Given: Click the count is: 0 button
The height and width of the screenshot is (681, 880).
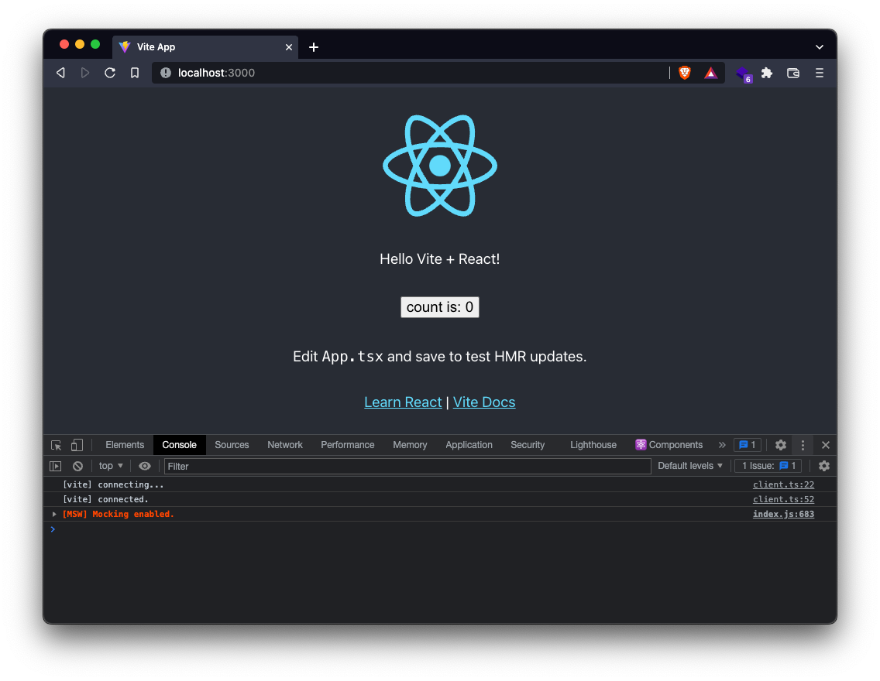Looking at the screenshot, I should click(x=440, y=307).
